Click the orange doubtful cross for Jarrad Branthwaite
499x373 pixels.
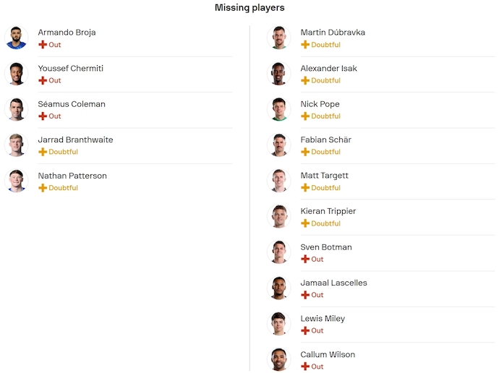pyautogui.click(x=43, y=152)
